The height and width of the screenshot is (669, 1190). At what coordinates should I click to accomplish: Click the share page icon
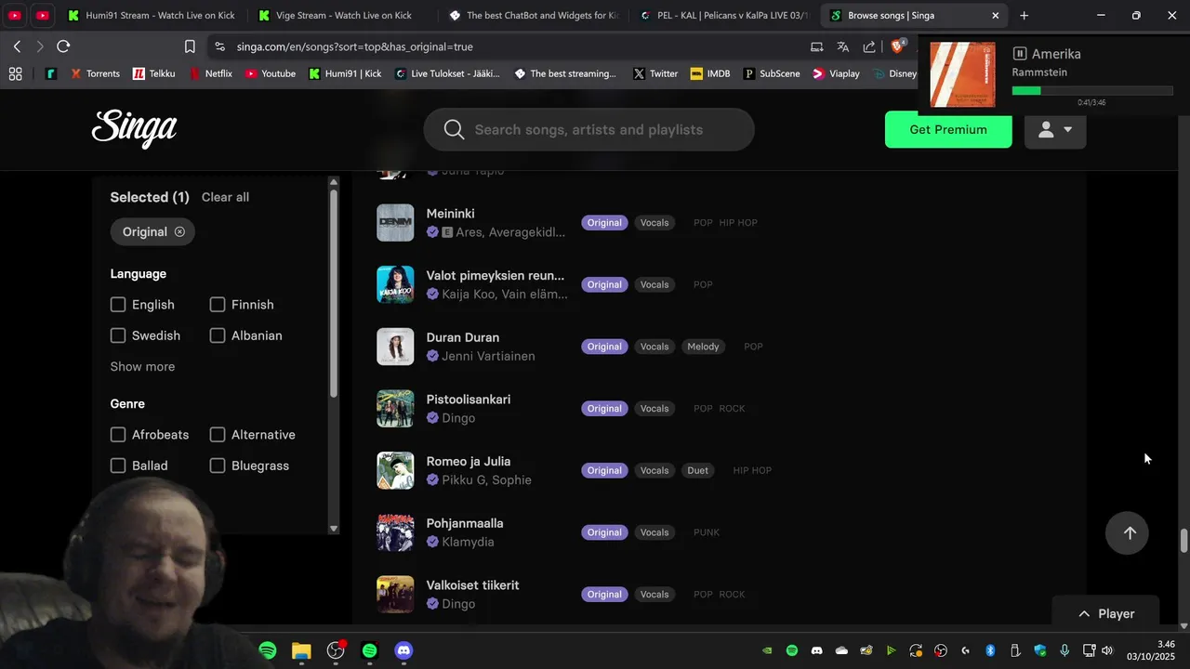(869, 46)
